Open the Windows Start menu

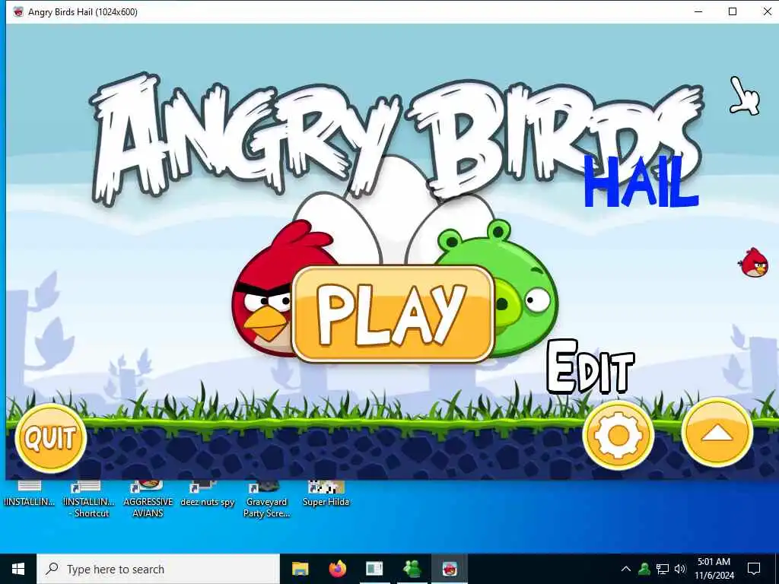click(x=18, y=569)
